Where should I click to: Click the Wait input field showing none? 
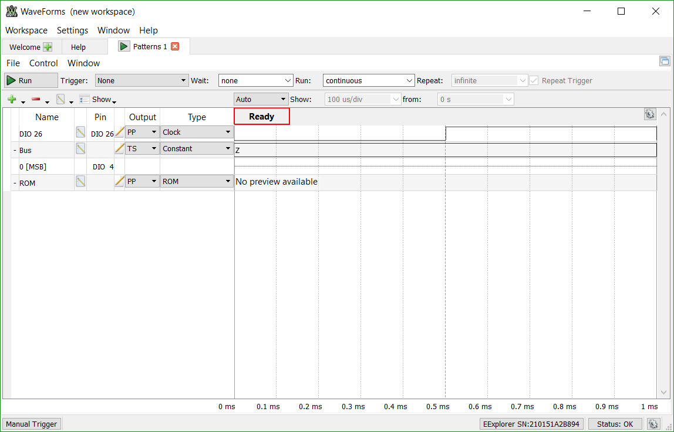(x=256, y=81)
